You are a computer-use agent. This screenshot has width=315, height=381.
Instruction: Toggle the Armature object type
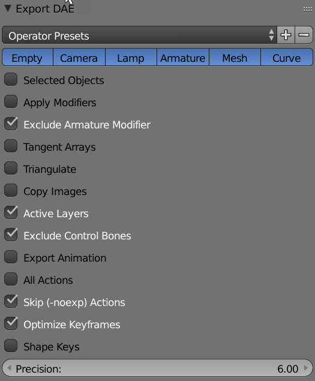coord(183,57)
